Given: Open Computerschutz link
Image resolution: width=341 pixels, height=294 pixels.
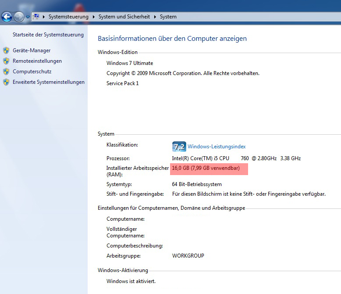Looking at the screenshot, I should click(x=32, y=72).
